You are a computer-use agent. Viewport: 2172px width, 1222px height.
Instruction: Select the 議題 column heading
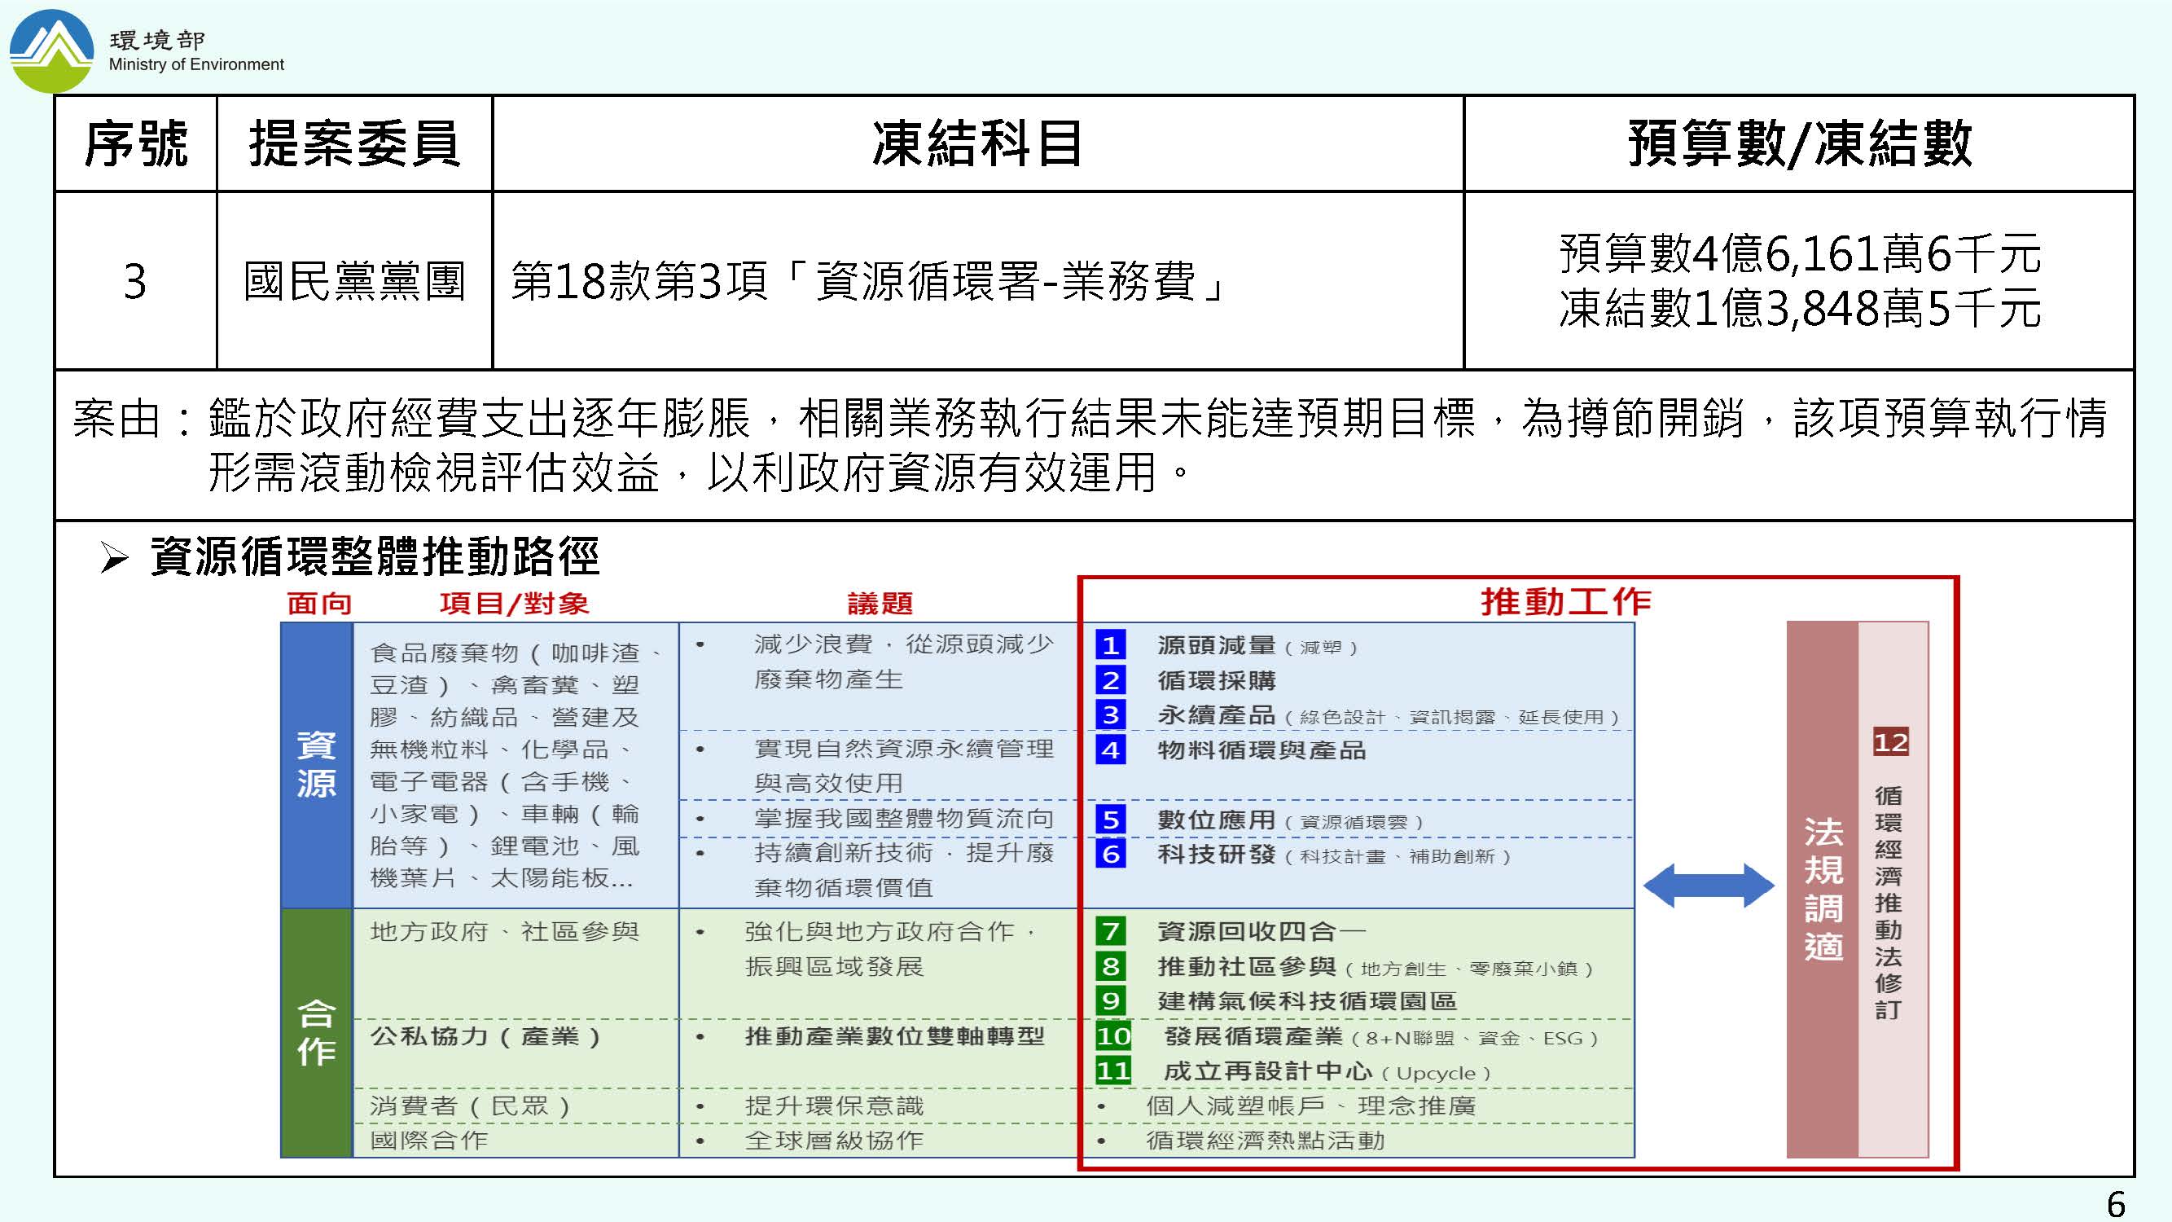(x=880, y=603)
